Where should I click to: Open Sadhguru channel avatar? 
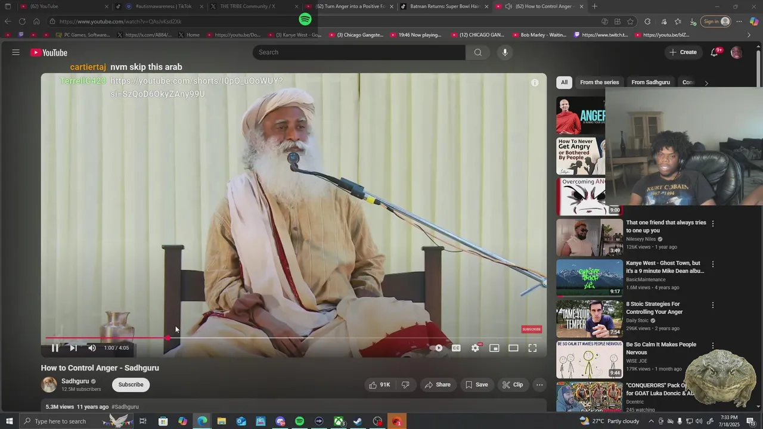coord(49,385)
